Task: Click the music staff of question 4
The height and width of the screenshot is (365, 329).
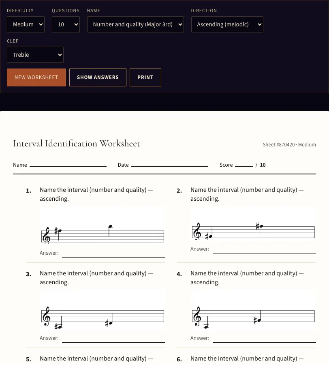Action: pos(253,316)
